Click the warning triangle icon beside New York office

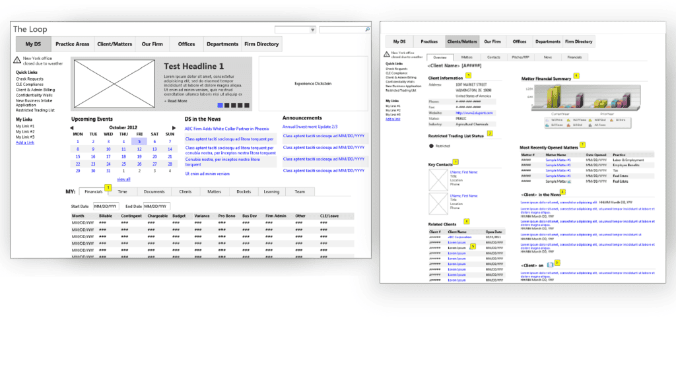(x=17, y=60)
